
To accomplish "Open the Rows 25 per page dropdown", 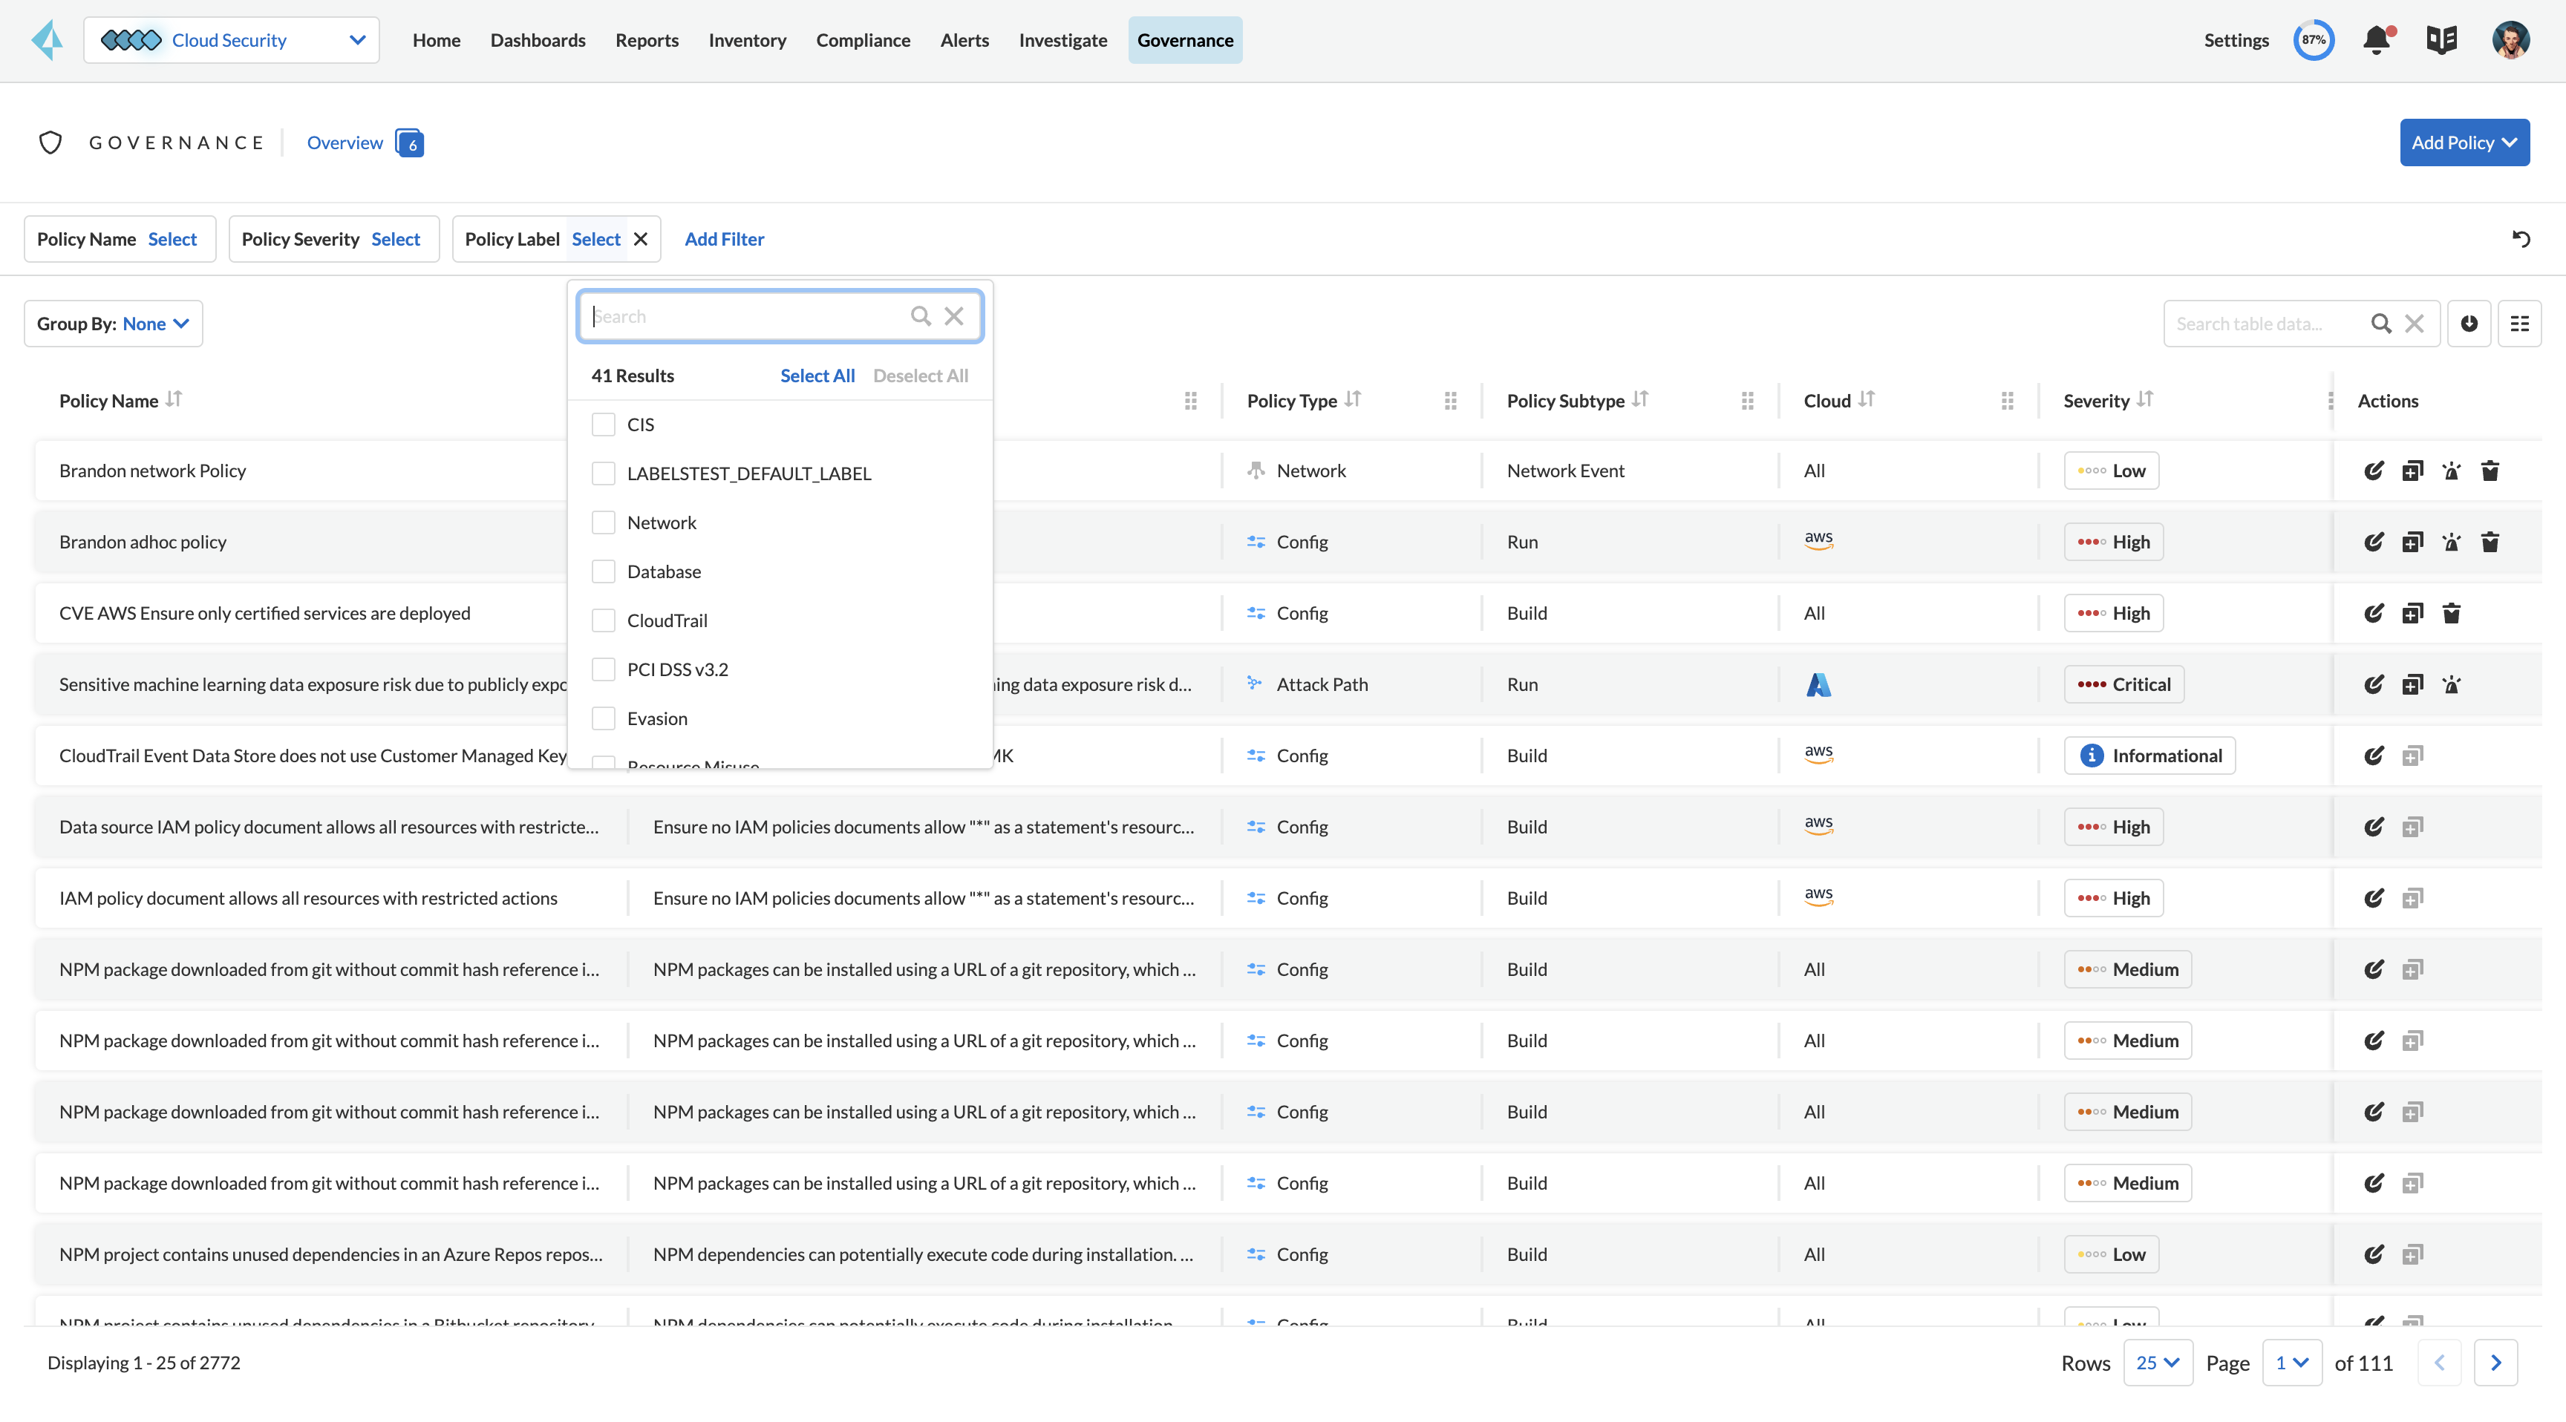I will click(x=2158, y=1362).
